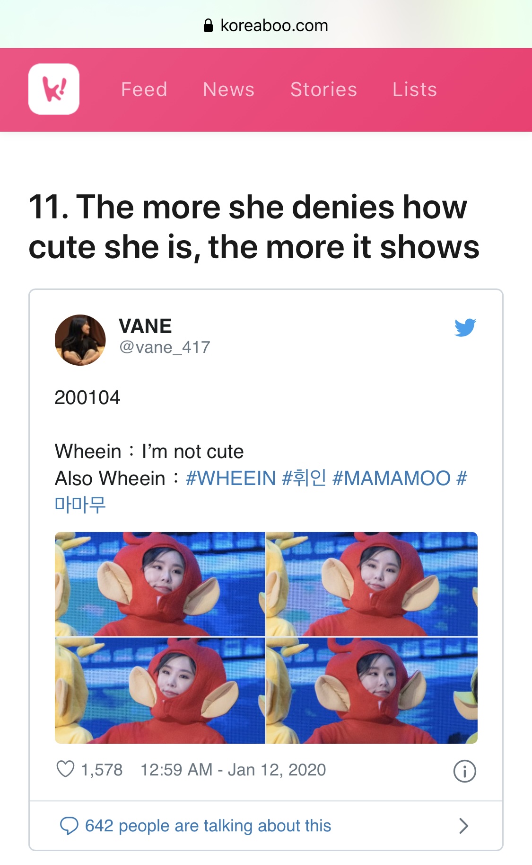Open the Stories section

pos(323,89)
